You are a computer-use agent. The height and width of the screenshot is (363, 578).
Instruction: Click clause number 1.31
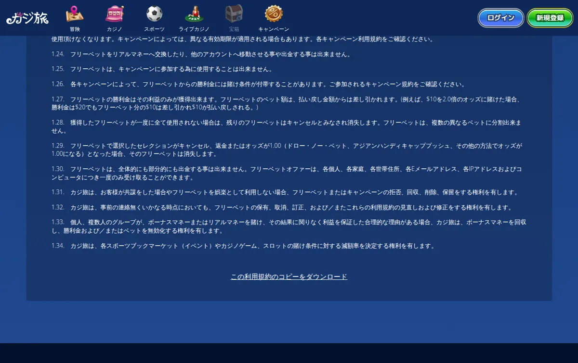pos(58,192)
